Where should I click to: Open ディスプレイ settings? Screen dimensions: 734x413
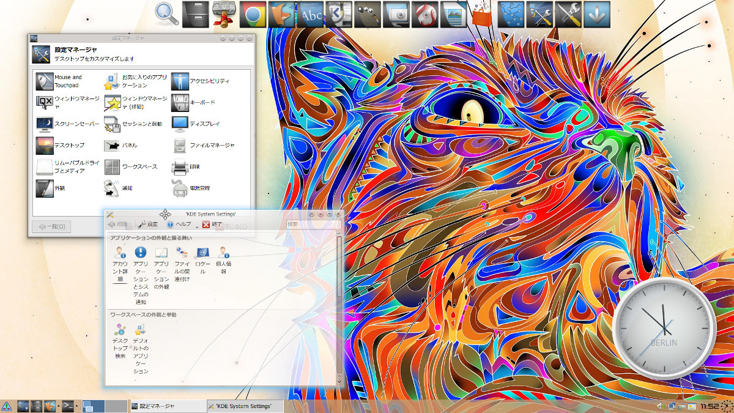click(x=196, y=124)
